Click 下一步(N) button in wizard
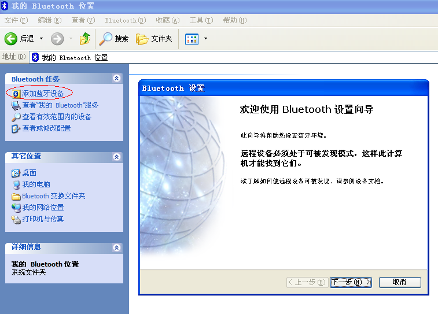438x314 pixels. click(x=351, y=282)
